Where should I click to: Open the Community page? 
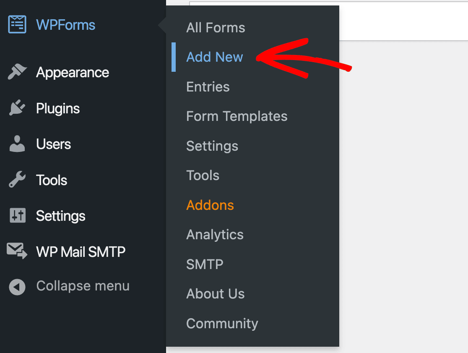pos(222,324)
